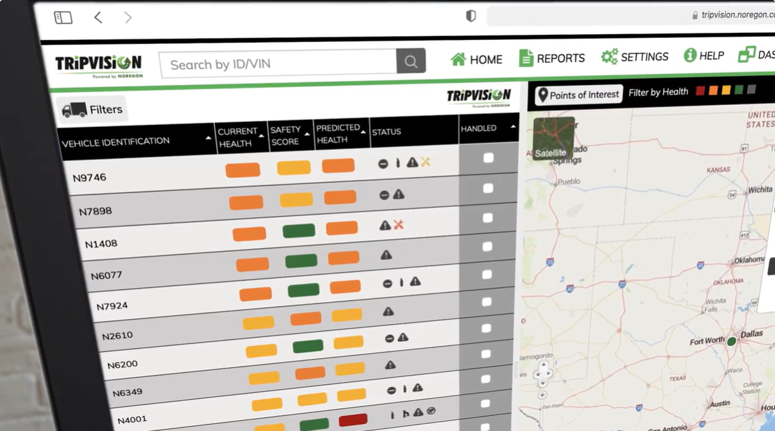Click the map pan control
This screenshot has width=775, height=431.
click(543, 374)
